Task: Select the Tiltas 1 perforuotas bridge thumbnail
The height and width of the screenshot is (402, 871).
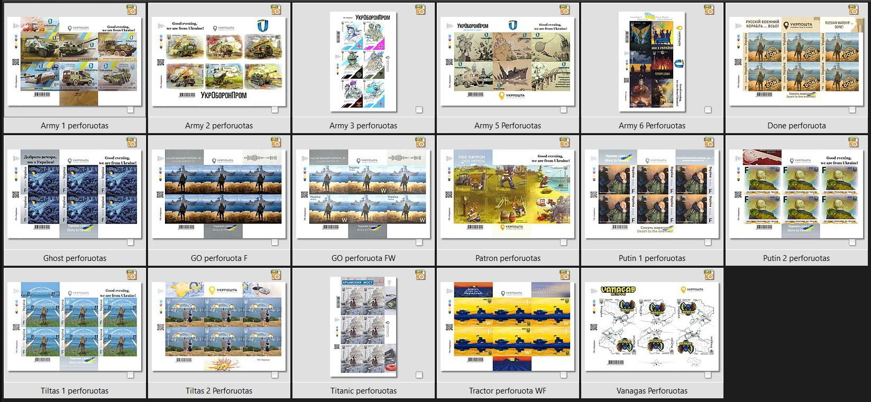Action: [x=75, y=326]
